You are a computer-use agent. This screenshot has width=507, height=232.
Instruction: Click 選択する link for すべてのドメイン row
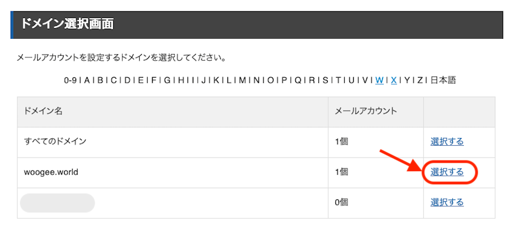tap(447, 141)
